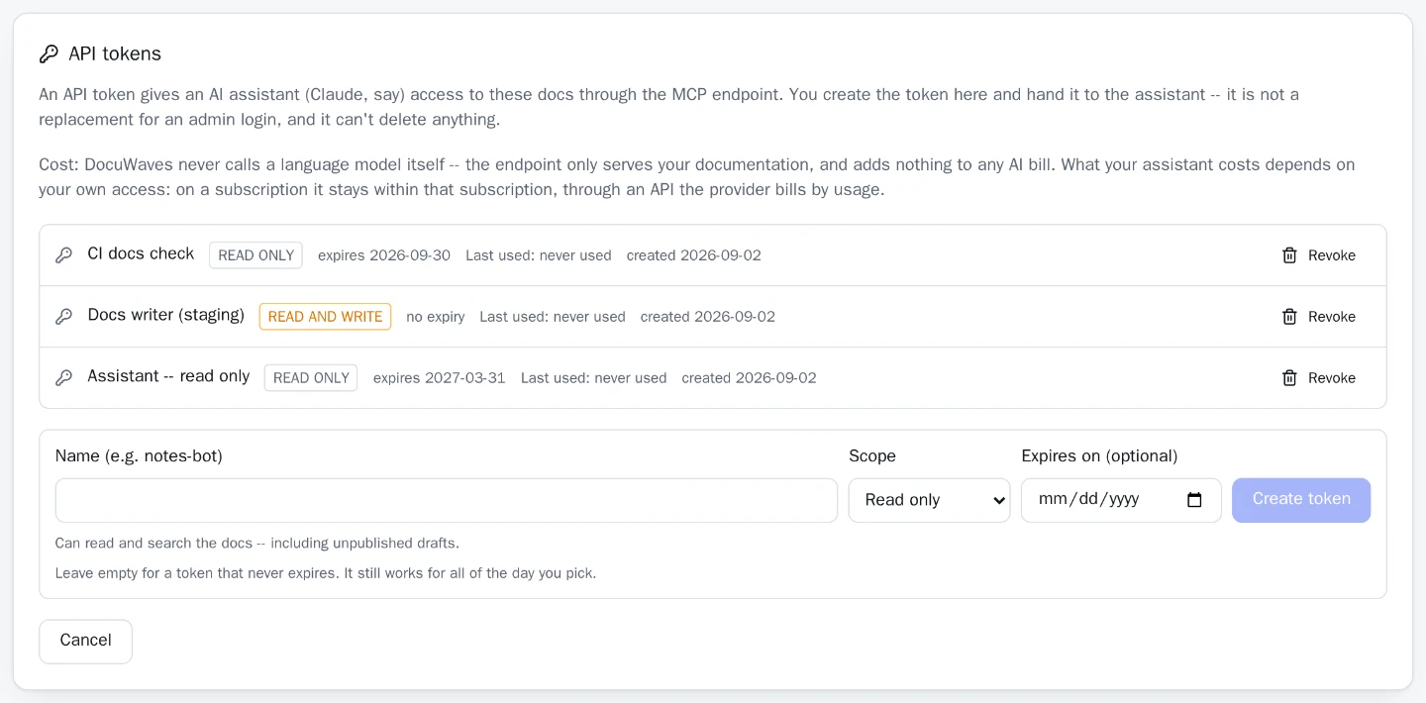The width and height of the screenshot is (1426, 703).
Task: Click the 'Expires on (optional)' label
Action: (x=1099, y=456)
